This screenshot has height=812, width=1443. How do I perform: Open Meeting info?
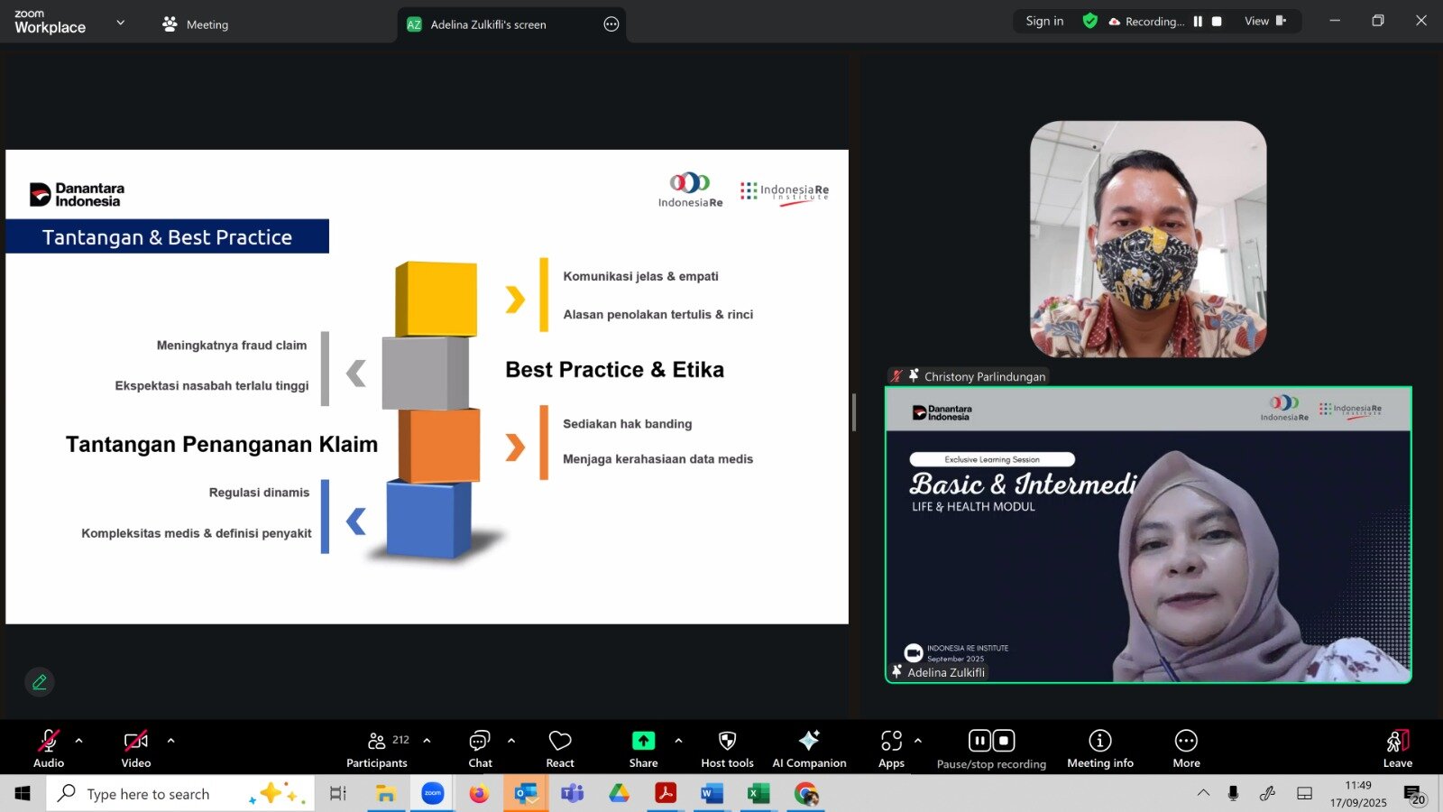pos(1099,749)
